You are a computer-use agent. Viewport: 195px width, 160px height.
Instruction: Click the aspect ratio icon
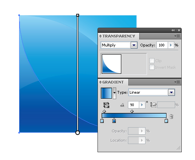pos(153,105)
